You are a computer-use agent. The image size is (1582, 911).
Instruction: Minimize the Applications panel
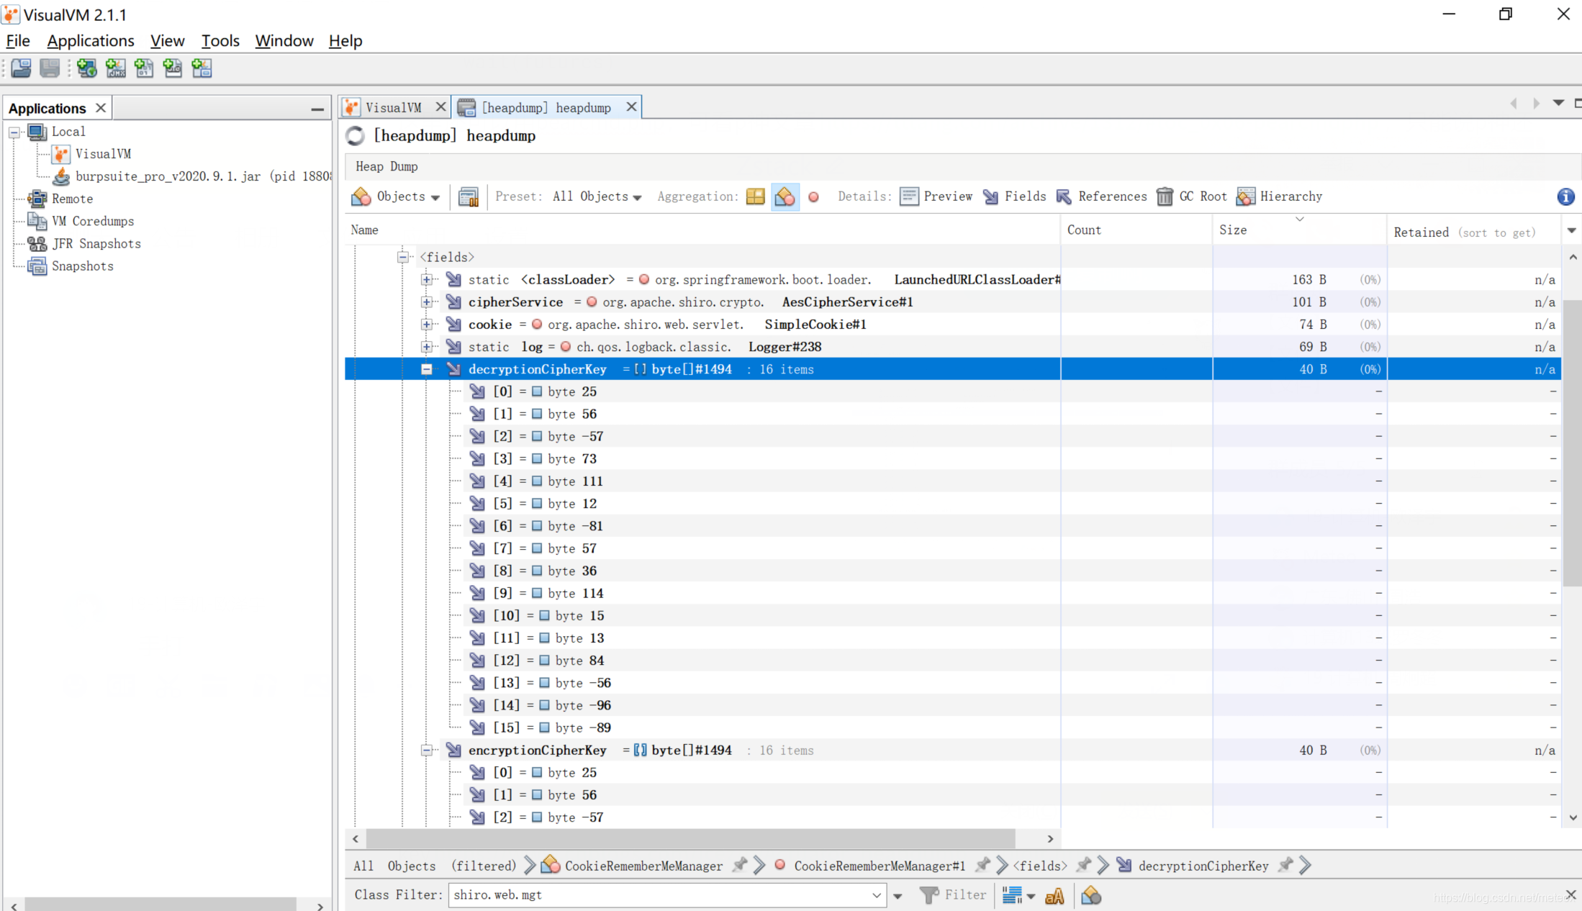[317, 109]
